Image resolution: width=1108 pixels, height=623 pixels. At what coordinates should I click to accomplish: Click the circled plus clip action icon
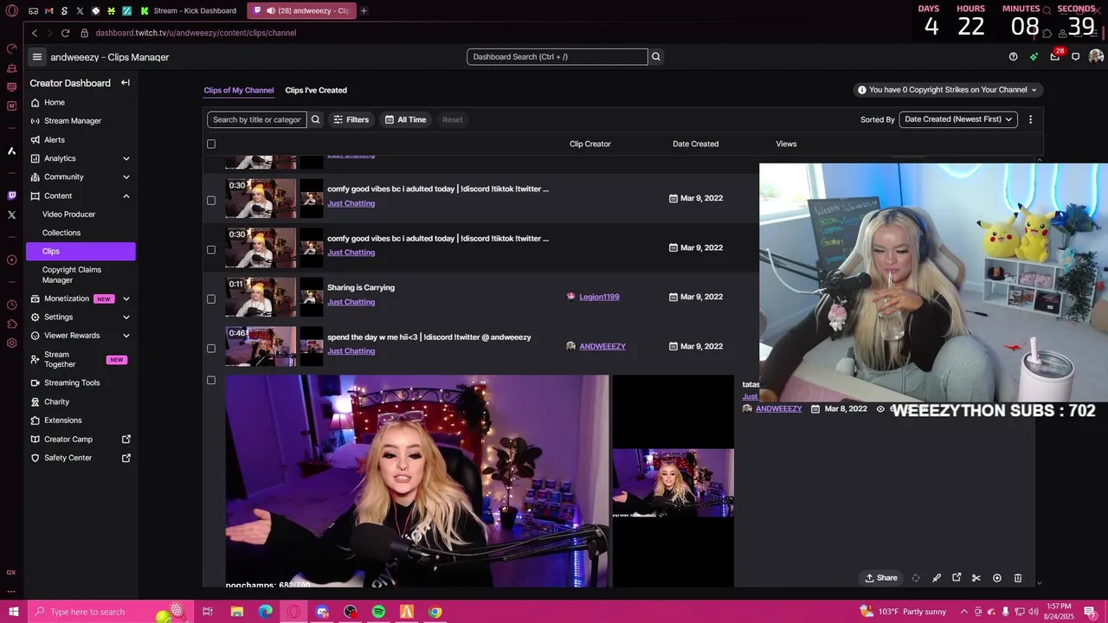[x=997, y=578]
